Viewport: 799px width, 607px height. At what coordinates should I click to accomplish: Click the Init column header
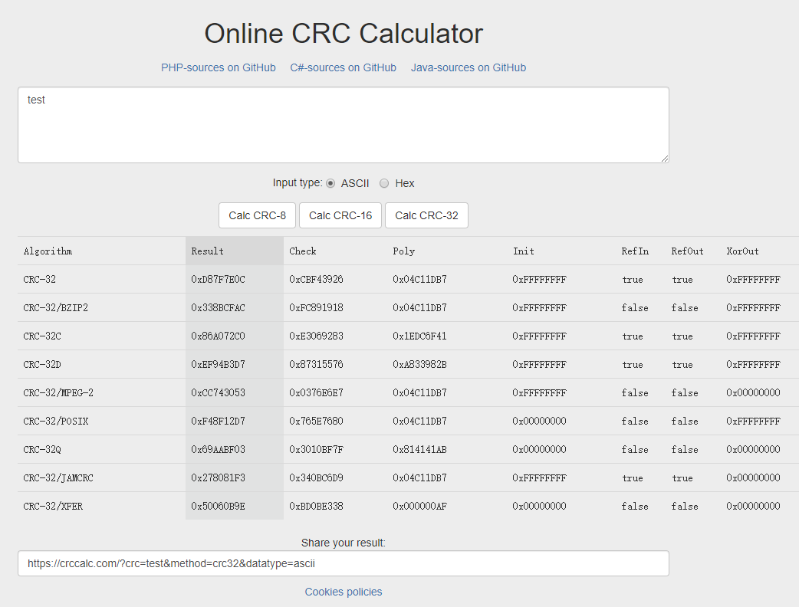pyautogui.click(x=523, y=251)
